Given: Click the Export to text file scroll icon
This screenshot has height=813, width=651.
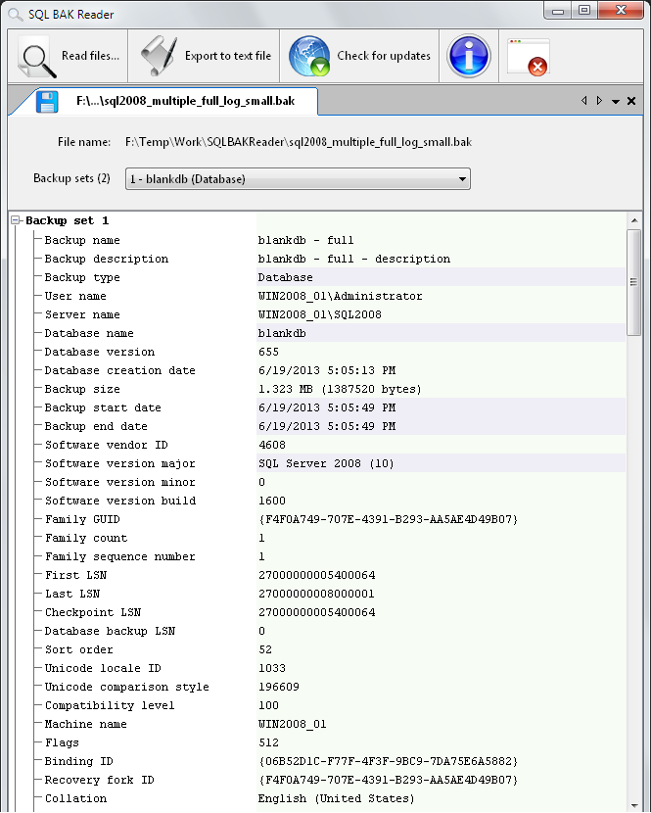Looking at the screenshot, I should coord(158,56).
